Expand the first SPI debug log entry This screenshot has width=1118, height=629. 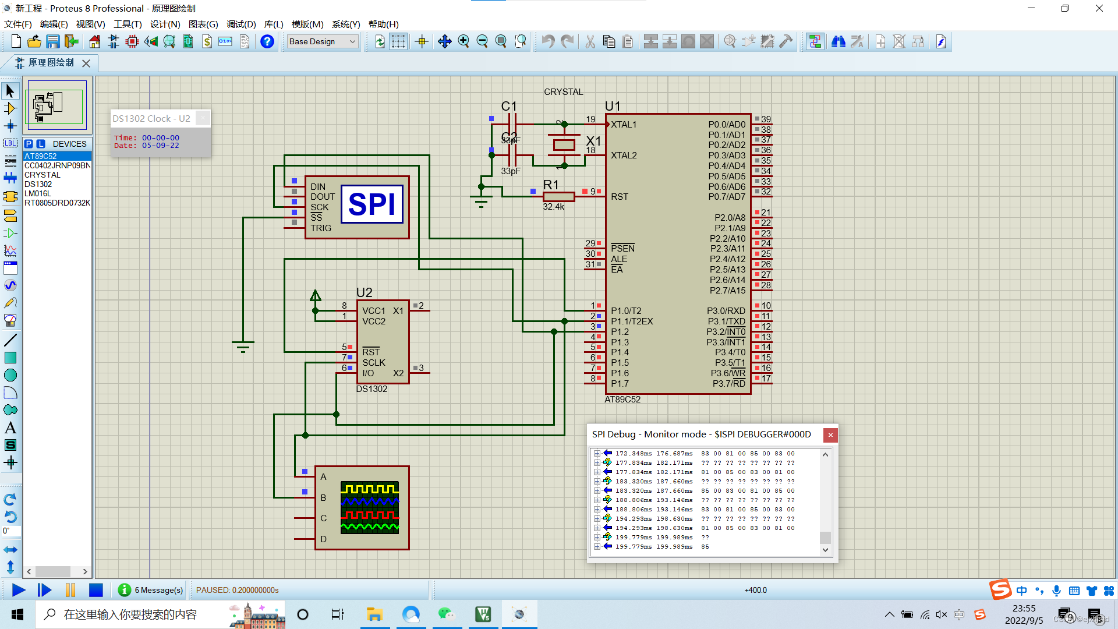click(597, 453)
